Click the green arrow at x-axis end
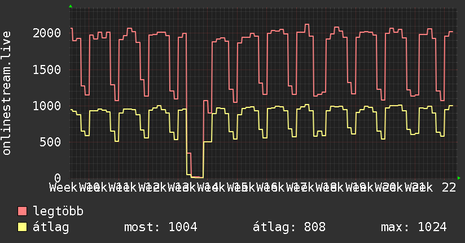The height and width of the screenshot is (243, 465). pos(459,178)
